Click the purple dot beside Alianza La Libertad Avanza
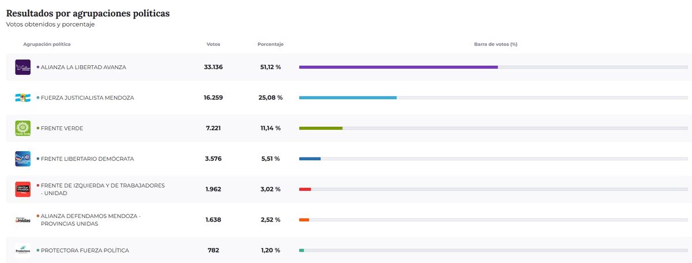This screenshot has width=692, height=263. coord(38,67)
